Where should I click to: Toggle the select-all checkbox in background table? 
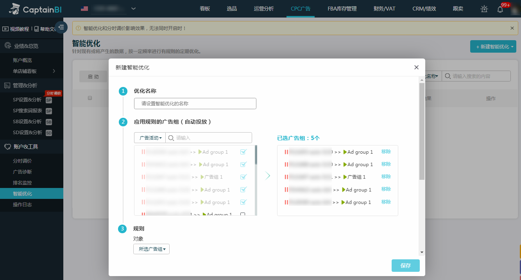click(90, 98)
